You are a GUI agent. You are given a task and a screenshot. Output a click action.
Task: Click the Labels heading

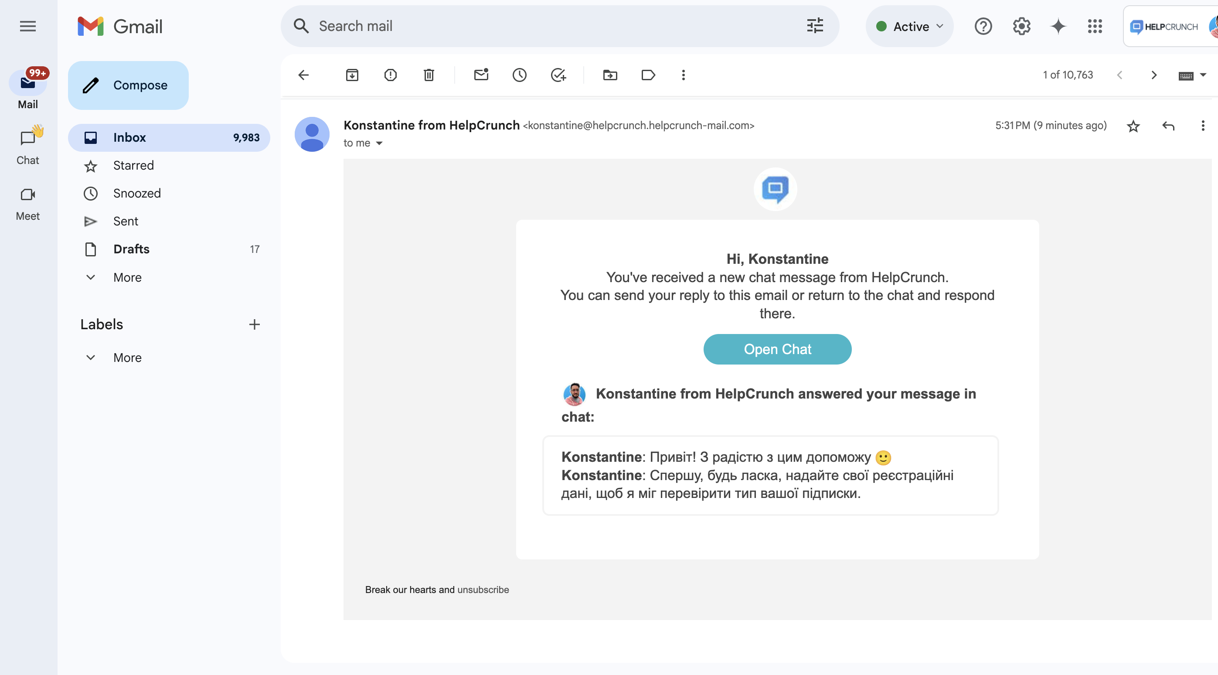(102, 324)
